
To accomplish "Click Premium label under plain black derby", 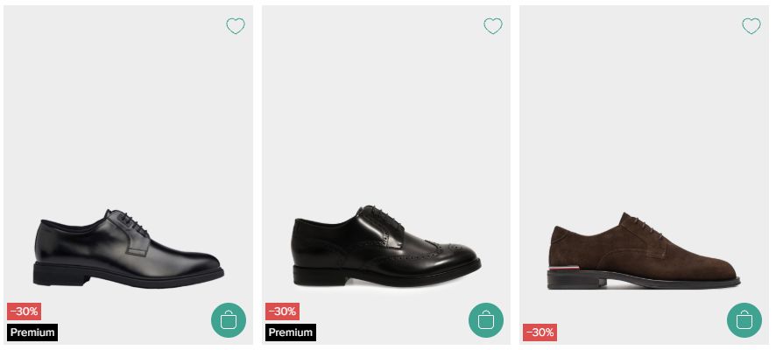I will [32, 332].
